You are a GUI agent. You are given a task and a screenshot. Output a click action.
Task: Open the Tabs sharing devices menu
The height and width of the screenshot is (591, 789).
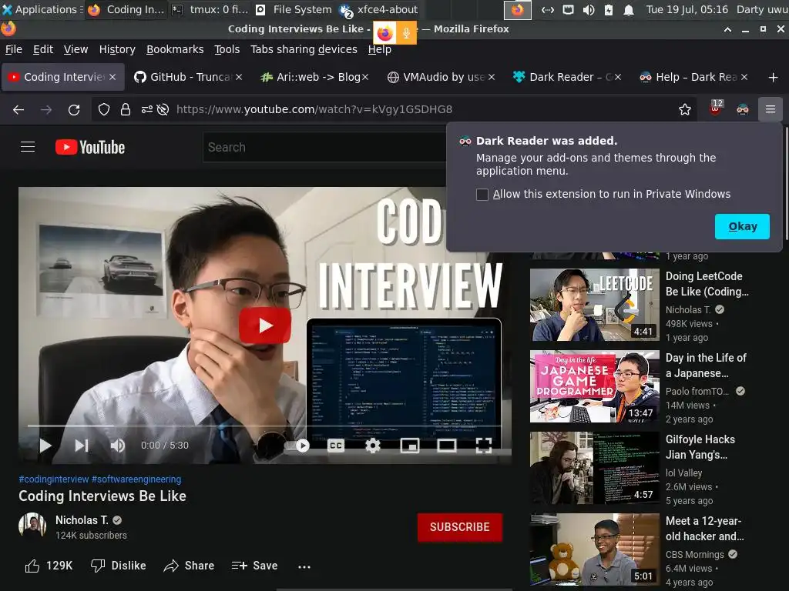pos(304,49)
